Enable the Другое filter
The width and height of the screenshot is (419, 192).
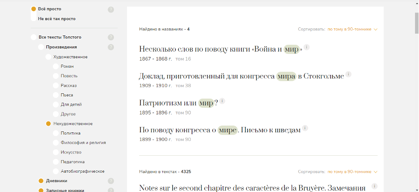pos(56,114)
